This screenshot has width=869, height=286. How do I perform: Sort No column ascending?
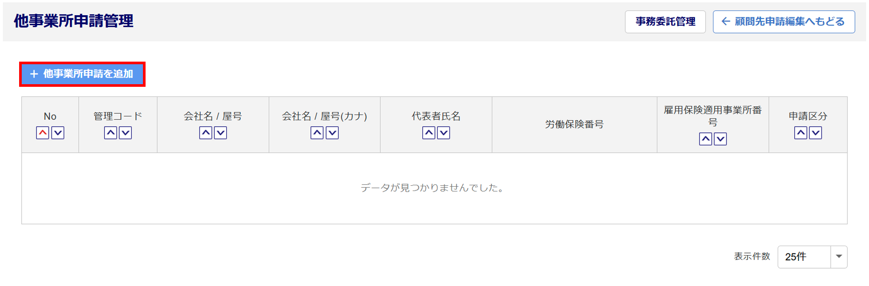[x=43, y=133]
